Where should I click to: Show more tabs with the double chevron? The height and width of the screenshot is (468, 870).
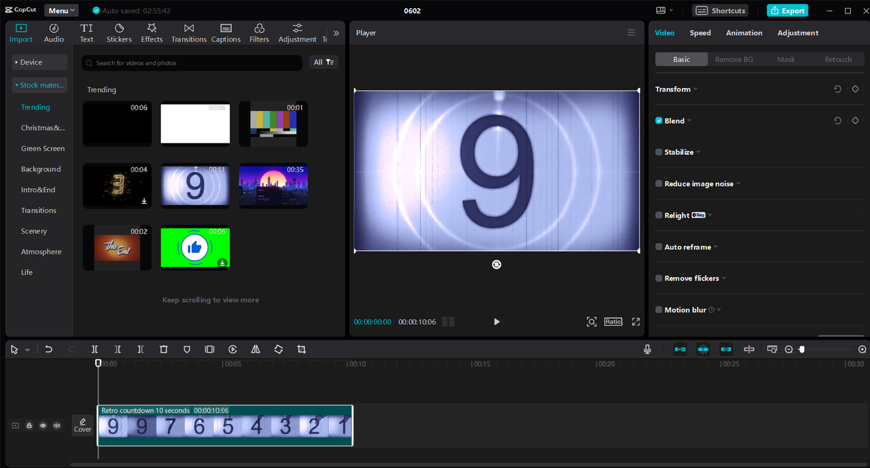[x=336, y=33]
